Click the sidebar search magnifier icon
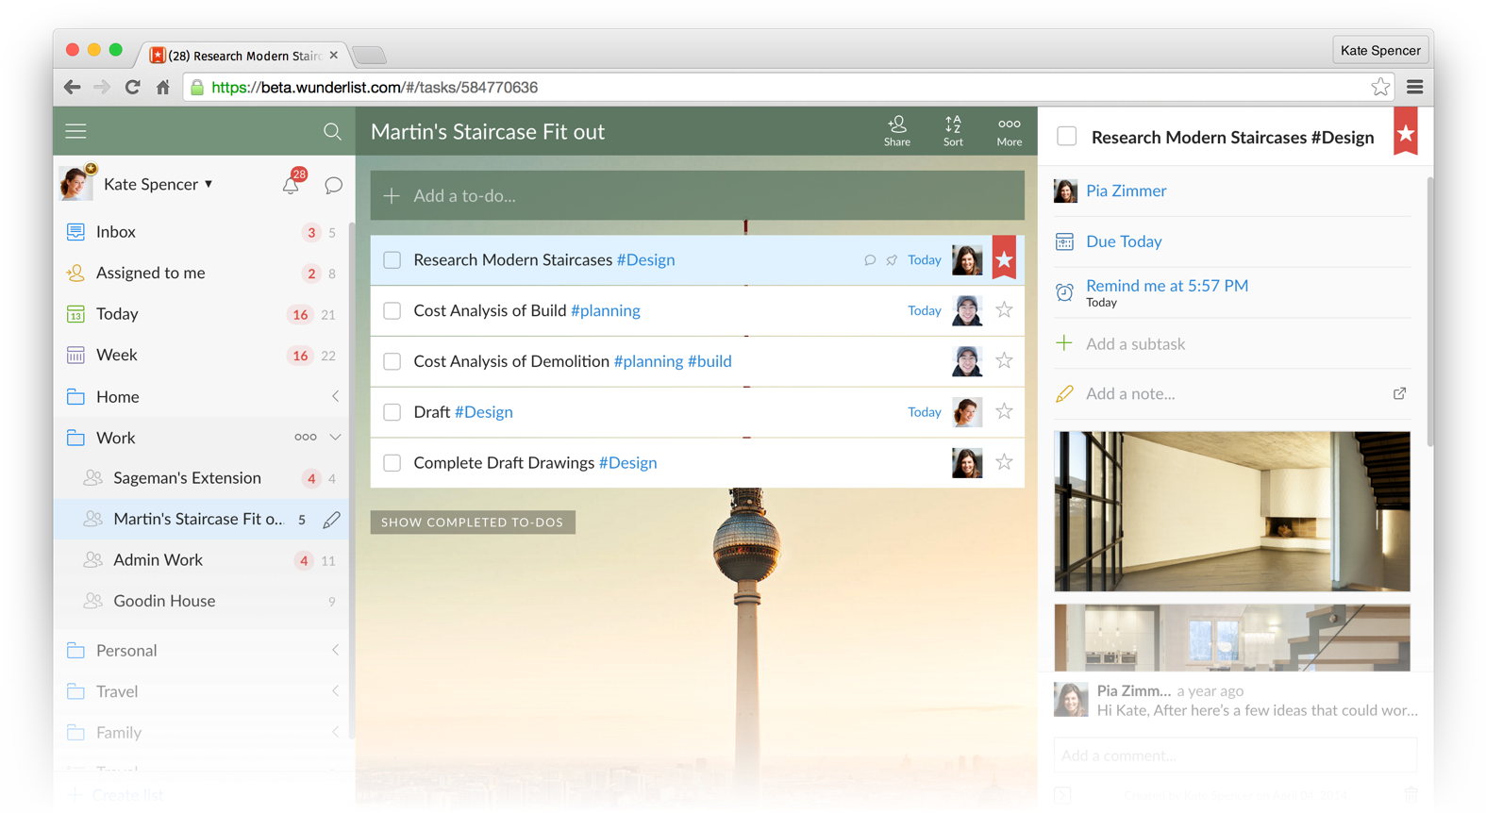The width and height of the screenshot is (1486, 813). coord(332,131)
